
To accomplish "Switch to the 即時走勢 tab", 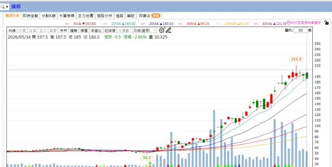I will pyautogui.click(x=31, y=16).
